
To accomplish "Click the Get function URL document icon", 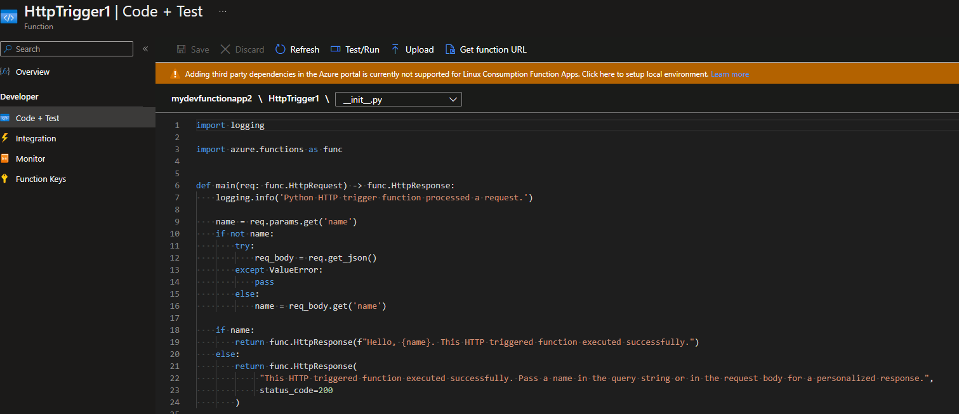I will pyautogui.click(x=450, y=49).
